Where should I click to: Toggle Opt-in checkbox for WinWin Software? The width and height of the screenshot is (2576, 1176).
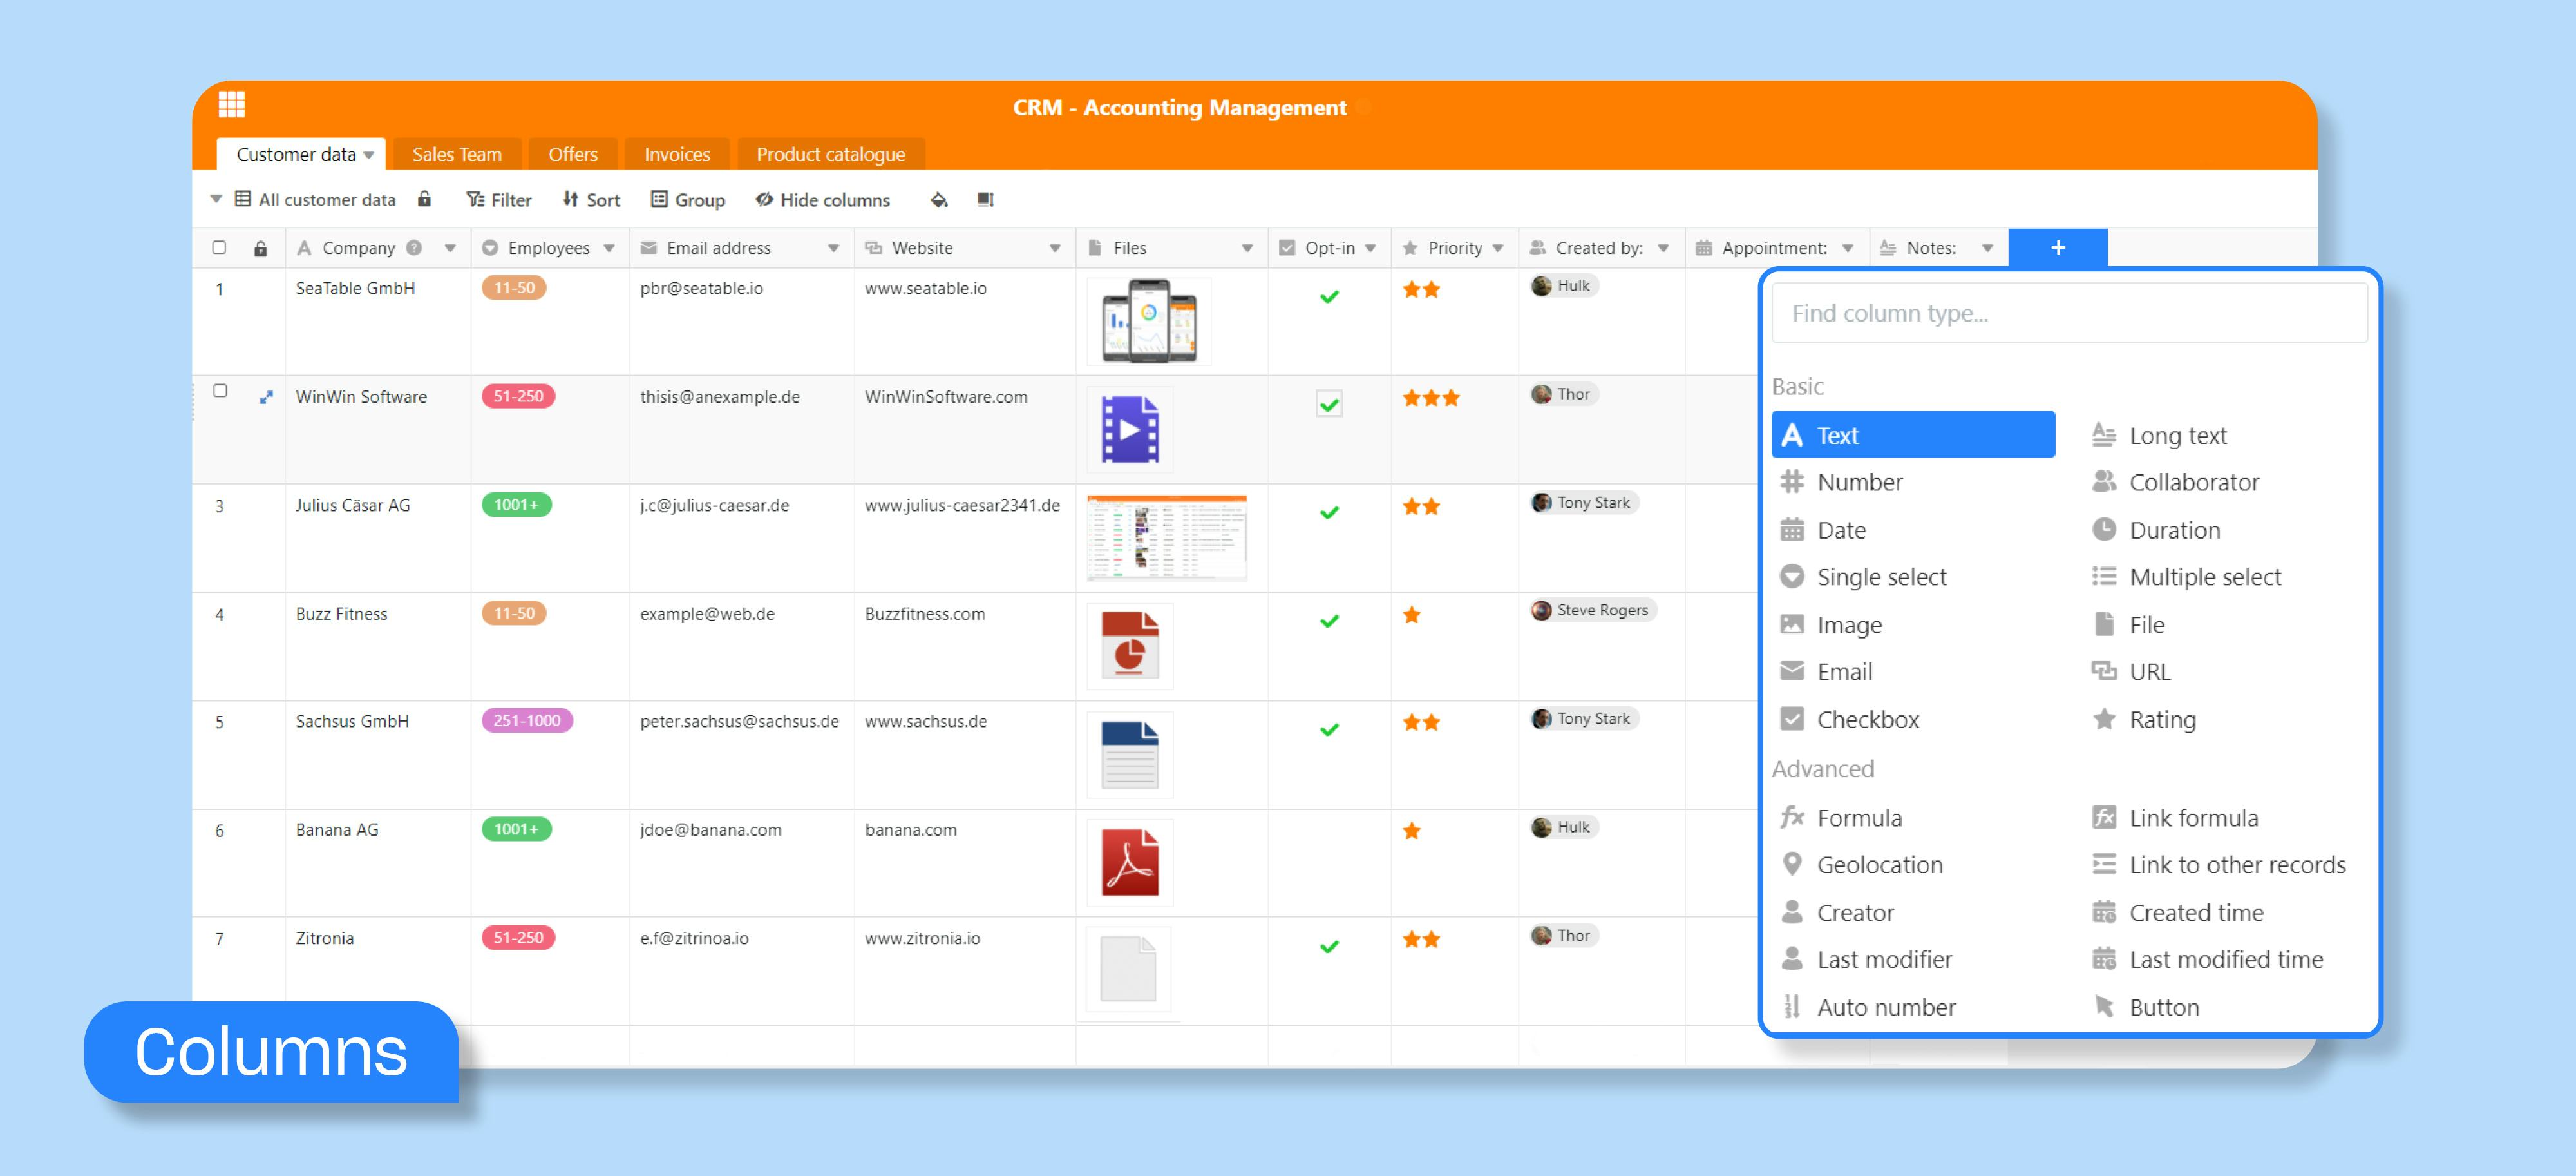[1328, 404]
